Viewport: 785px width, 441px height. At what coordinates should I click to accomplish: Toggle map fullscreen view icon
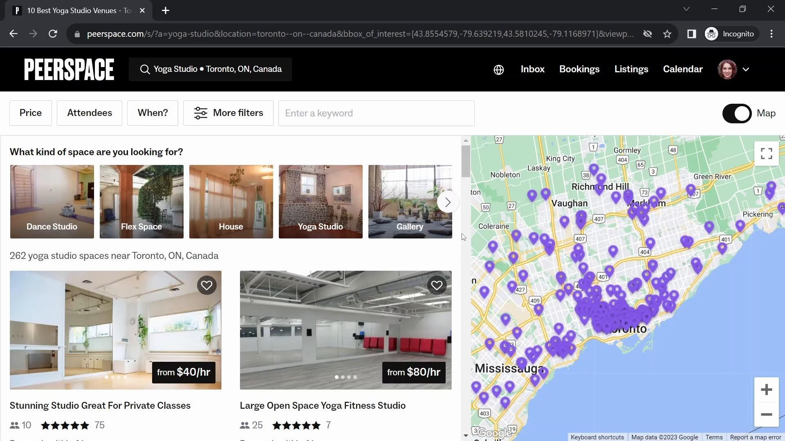coord(766,154)
